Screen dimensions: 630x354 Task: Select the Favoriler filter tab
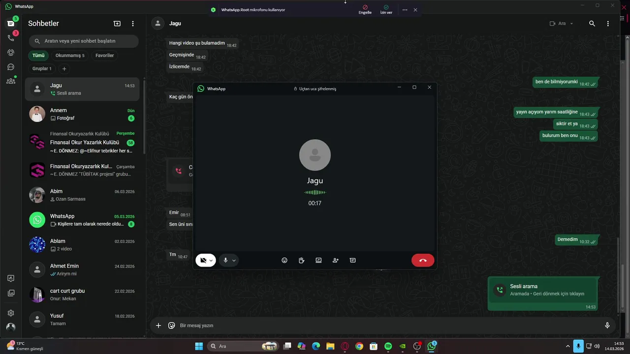tap(105, 56)
